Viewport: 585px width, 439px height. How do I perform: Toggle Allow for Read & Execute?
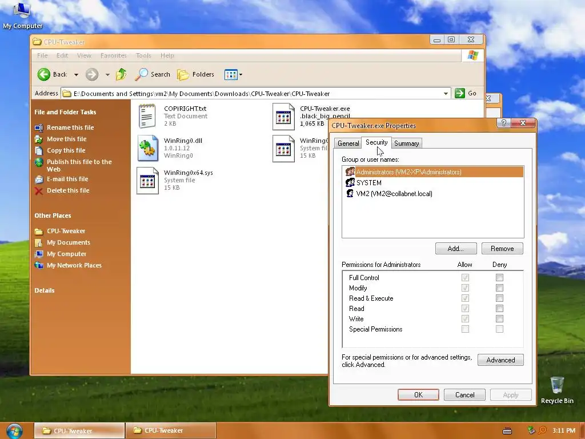pos(465,298)
